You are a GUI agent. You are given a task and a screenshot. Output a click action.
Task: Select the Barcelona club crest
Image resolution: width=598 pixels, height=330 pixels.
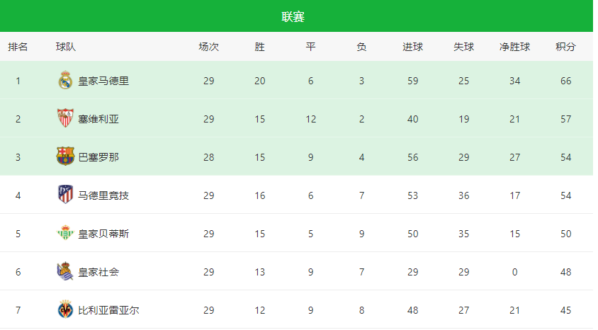[65, 157]
